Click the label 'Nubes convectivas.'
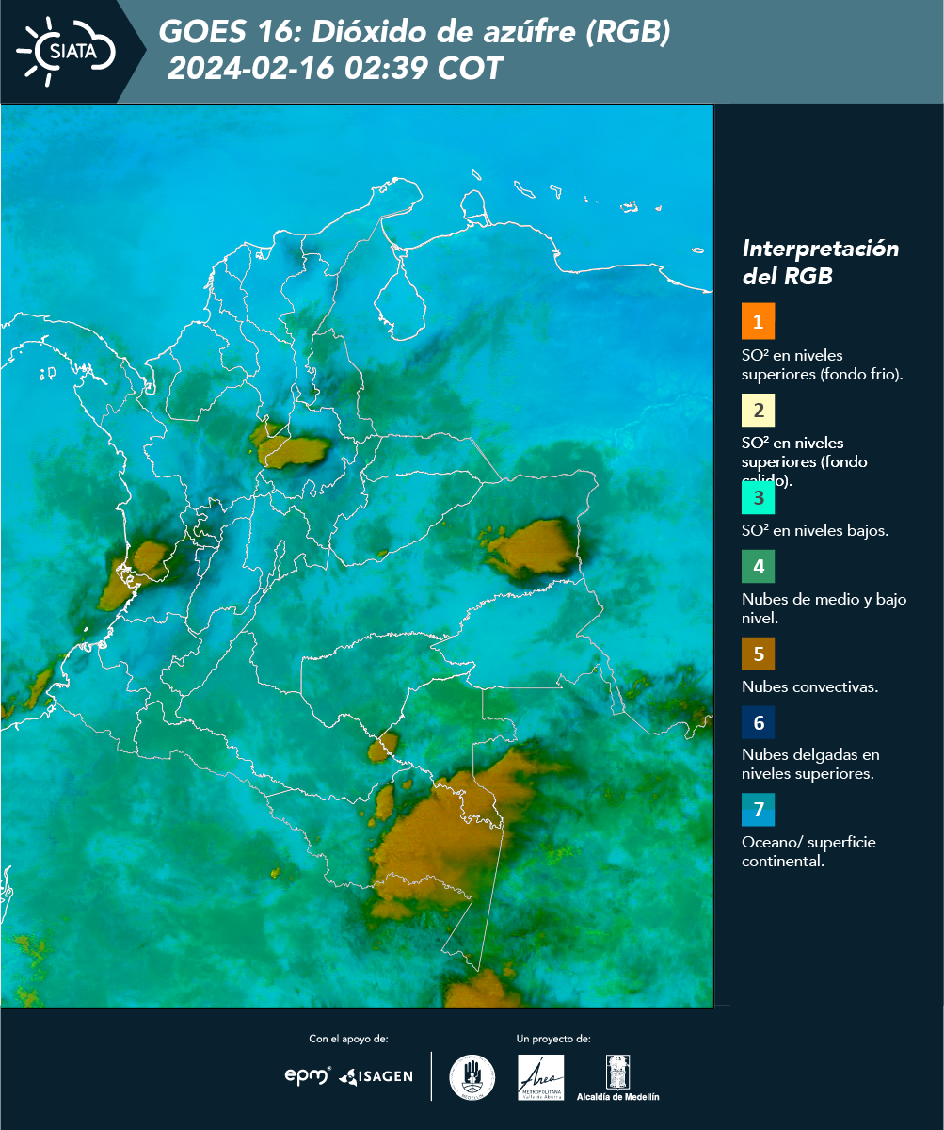This screenshot has height=1130, width=944. coord(810,686)
